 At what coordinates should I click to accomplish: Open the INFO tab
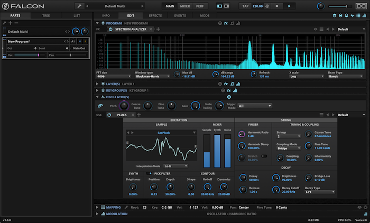click(106, 15)
